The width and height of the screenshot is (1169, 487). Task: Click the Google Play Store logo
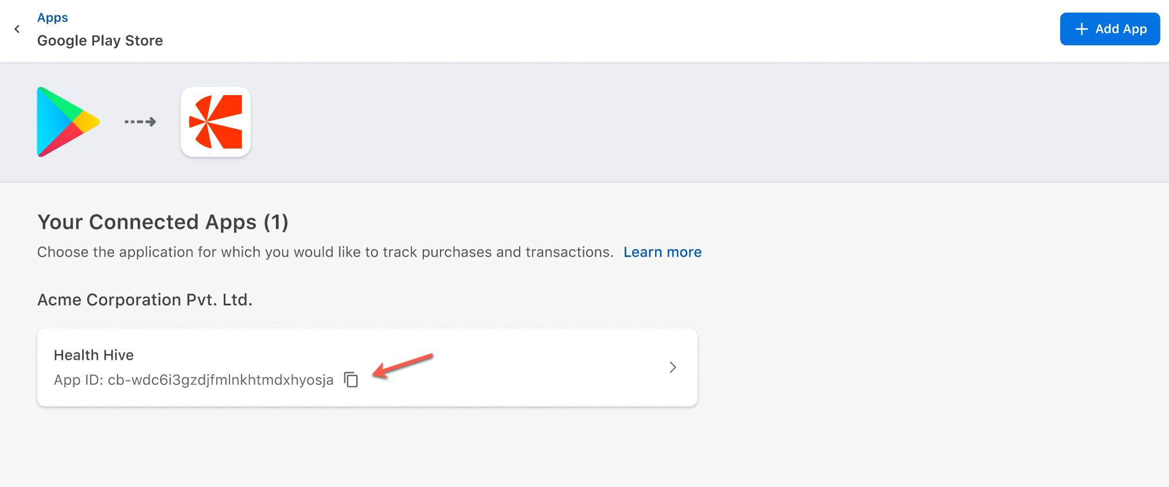[68, 121]
